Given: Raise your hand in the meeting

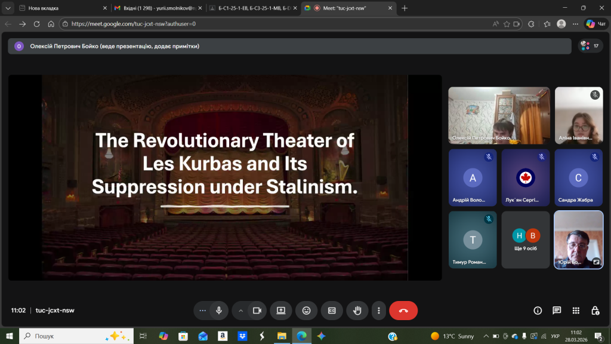Looking at the screenshot, I should point(357,311).
